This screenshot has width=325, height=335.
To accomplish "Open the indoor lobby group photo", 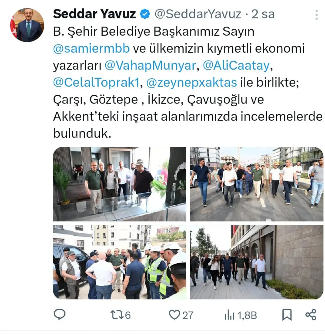I will [x=120, y=184].
